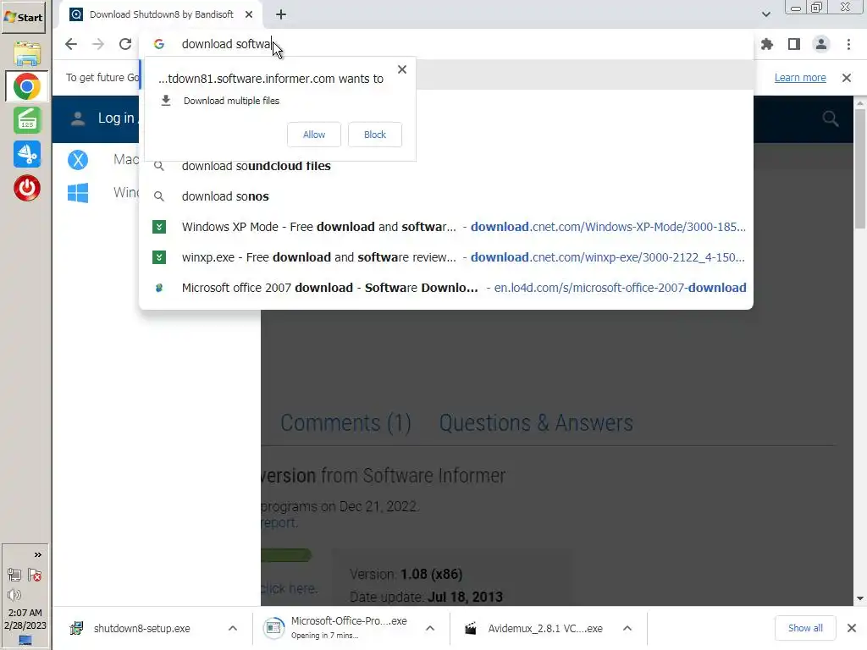This screenshot has width=867, height=650.
Task: Click the page scrollbar up arrow
Action: [860, 103]
